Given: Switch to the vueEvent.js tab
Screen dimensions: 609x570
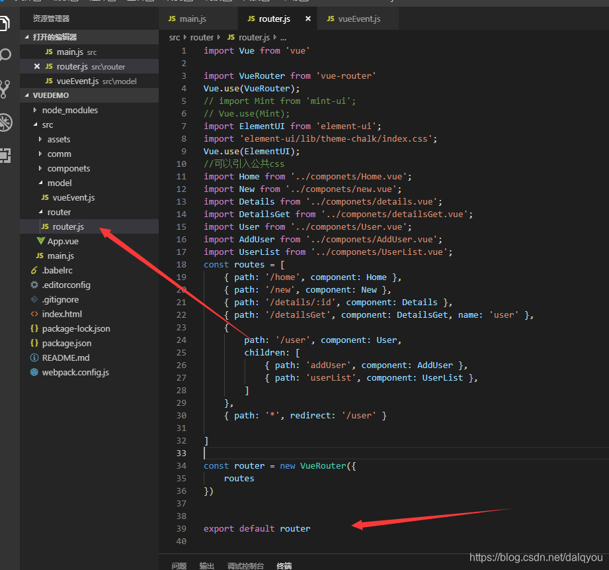Looking at the screenshot, I should click(x=359, y=19).
